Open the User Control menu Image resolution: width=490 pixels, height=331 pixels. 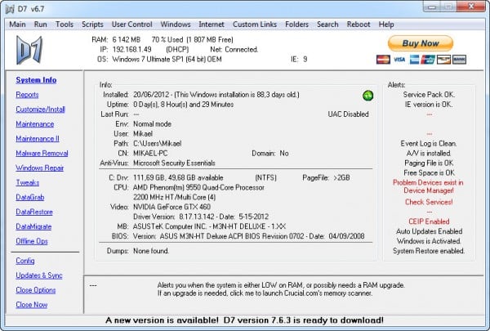click(131, 25)
